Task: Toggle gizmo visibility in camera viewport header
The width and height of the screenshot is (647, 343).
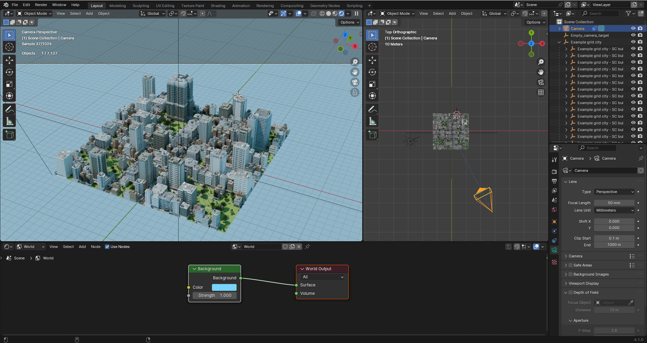Action: click(283, 13)
